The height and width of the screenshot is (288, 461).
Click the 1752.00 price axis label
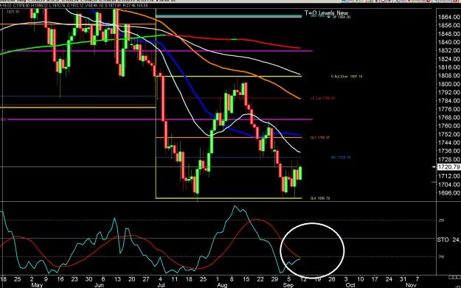pos(449,134)
